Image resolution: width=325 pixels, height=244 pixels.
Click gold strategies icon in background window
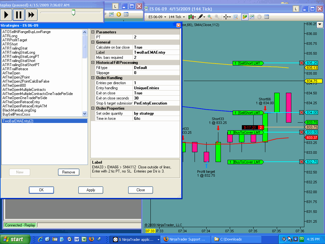pos(119,14)
